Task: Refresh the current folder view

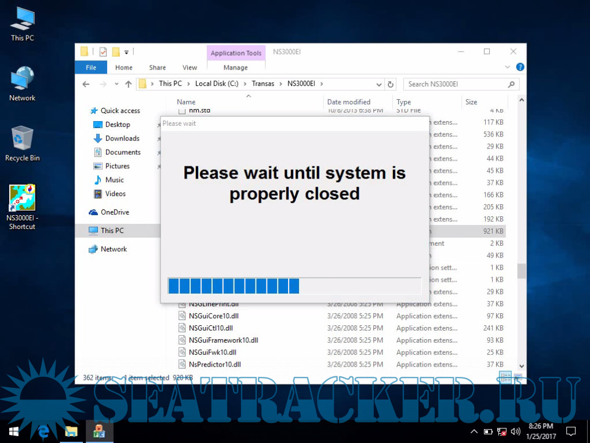Action: (391, 84)
